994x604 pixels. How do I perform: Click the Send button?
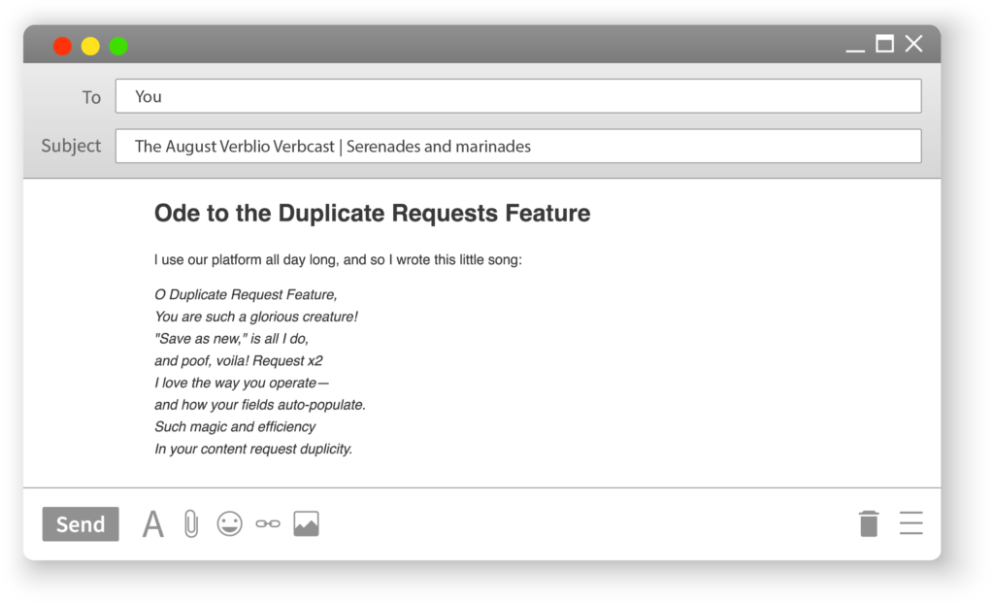(x=81, y=524)
